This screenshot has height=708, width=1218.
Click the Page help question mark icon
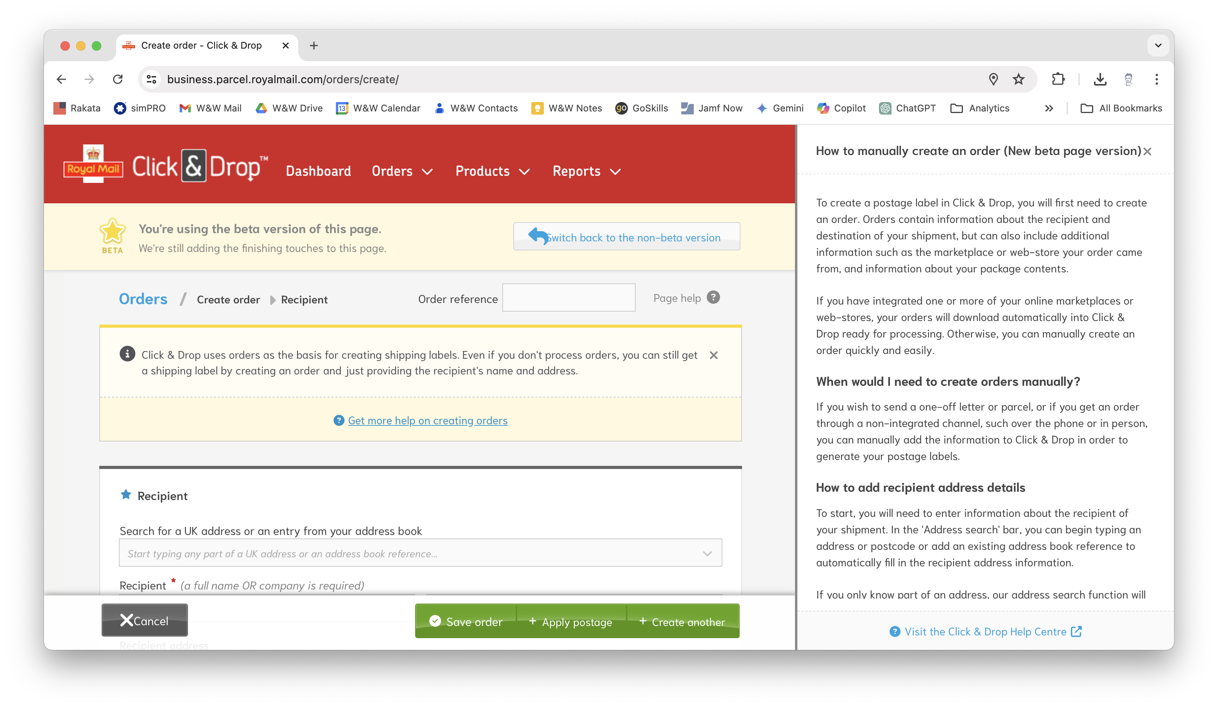pyautogui.click(x=713, y=297)
